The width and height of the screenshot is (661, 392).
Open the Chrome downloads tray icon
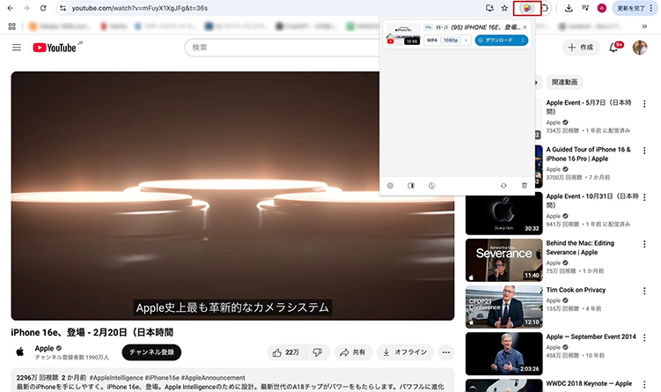click(x=569, y=8)
